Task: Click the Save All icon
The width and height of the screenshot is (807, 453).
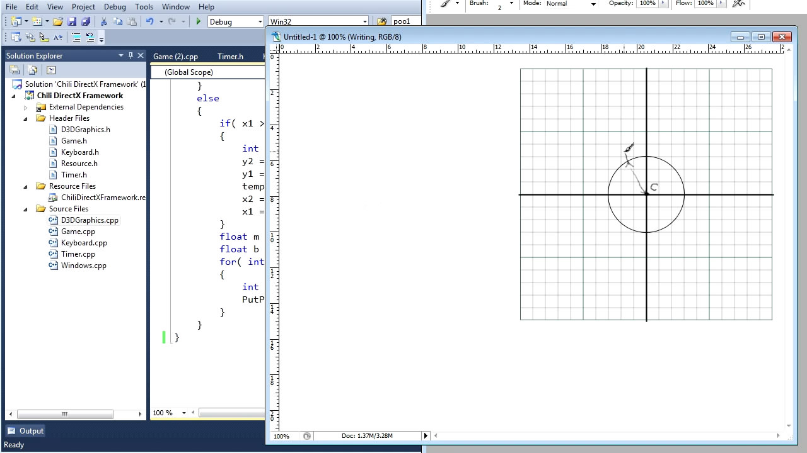Action: pos(86,21)
